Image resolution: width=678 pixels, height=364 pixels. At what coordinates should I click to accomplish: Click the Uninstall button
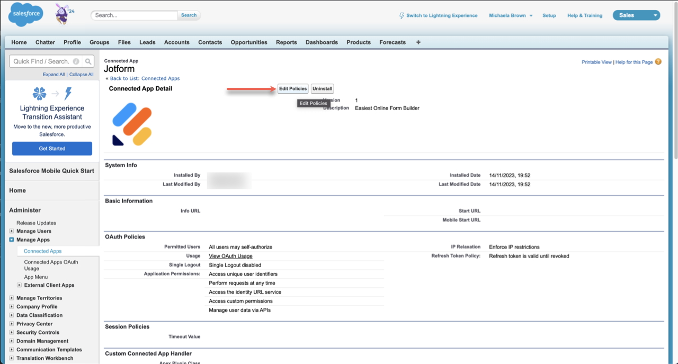pyautogui.click(x=323, y=88)
